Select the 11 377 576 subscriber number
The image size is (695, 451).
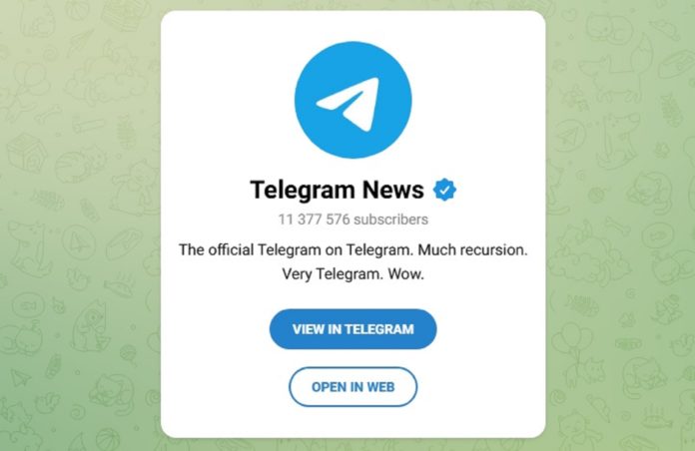click(x=314, y=220)
